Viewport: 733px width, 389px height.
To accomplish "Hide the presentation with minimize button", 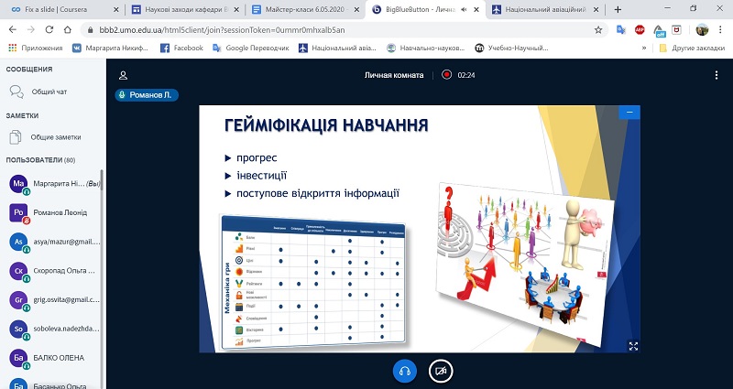I will [629, 113].
